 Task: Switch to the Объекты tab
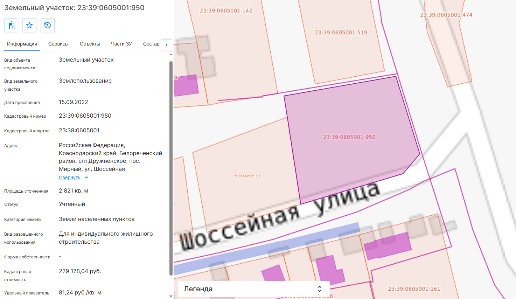pos(90,44)
